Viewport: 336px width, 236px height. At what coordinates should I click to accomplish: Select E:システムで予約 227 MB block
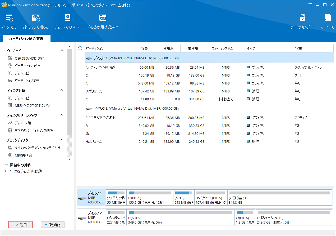pos(116,217)
